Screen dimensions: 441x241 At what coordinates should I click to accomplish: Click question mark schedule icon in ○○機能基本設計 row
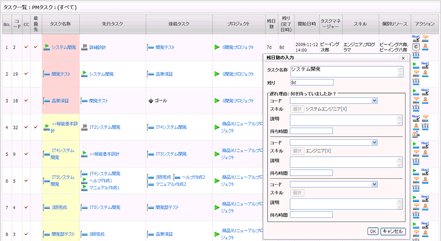point(416,134)
